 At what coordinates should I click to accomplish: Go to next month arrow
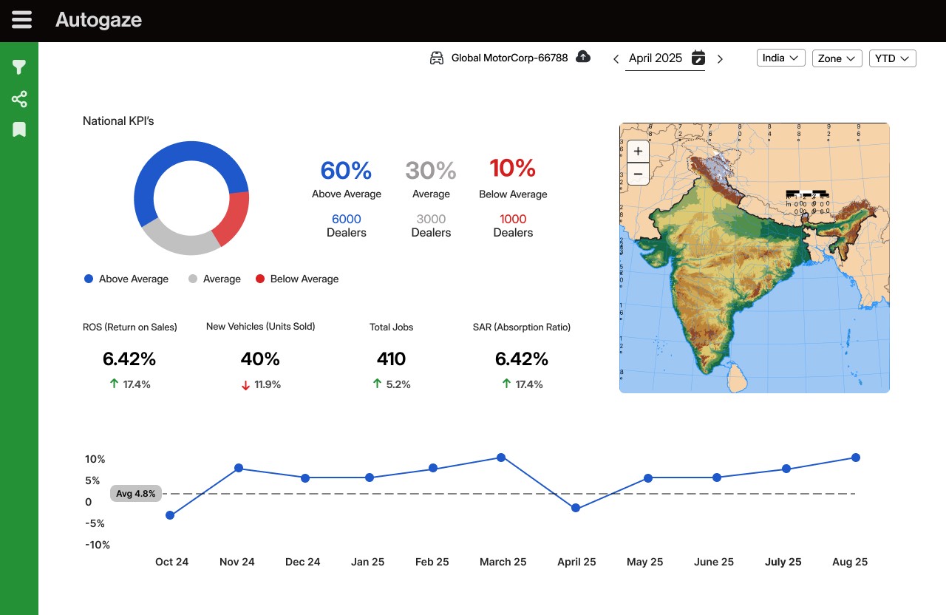pyautogui.click(x=721, y=59)
